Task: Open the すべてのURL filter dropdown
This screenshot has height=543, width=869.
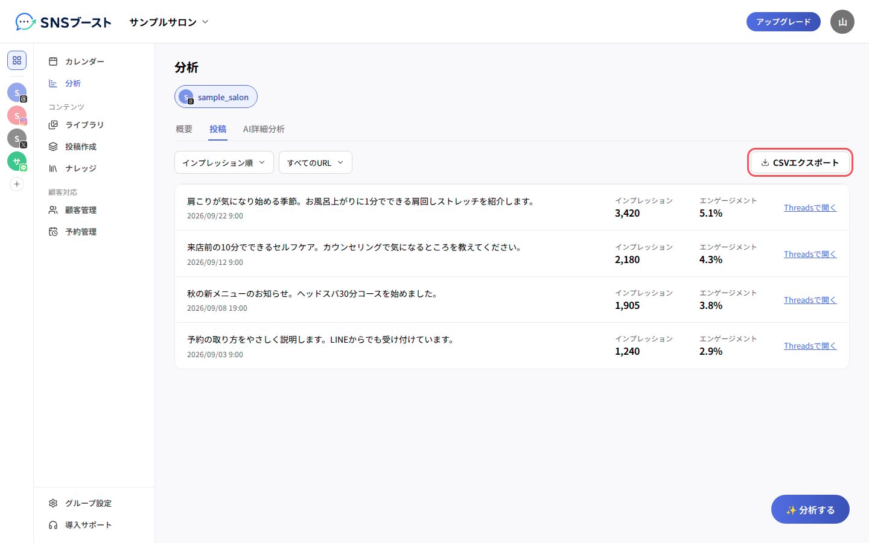Action: click(316, 162)
